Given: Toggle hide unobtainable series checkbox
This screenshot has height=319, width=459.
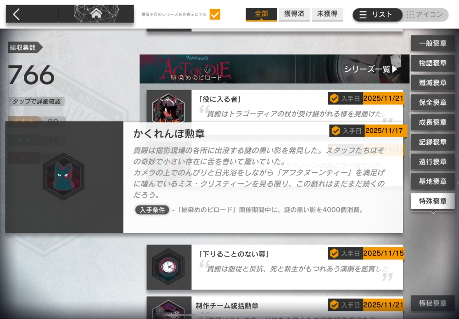Looking at the screenshot, I should click(215, 14).
